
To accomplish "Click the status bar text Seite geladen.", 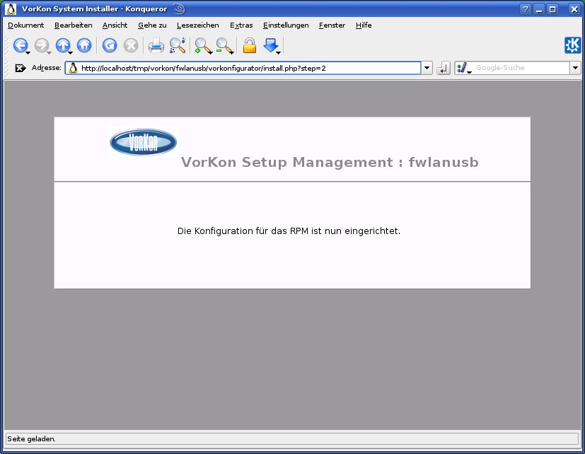I will pyautogui.click(x=31, y=438).
